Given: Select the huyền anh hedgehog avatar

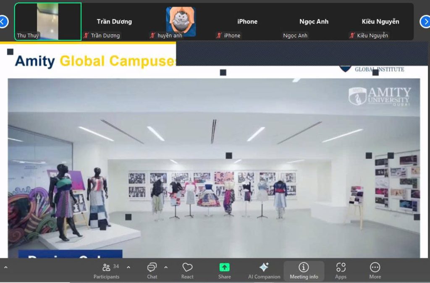Looking at the screenshot, I should (181, 21).
